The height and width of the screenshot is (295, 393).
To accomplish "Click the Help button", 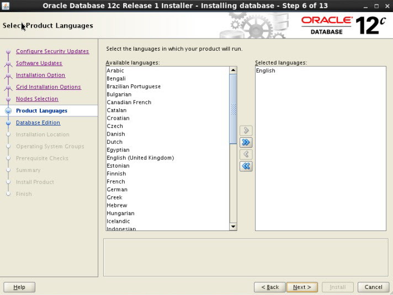I will [x=19, y=287].
